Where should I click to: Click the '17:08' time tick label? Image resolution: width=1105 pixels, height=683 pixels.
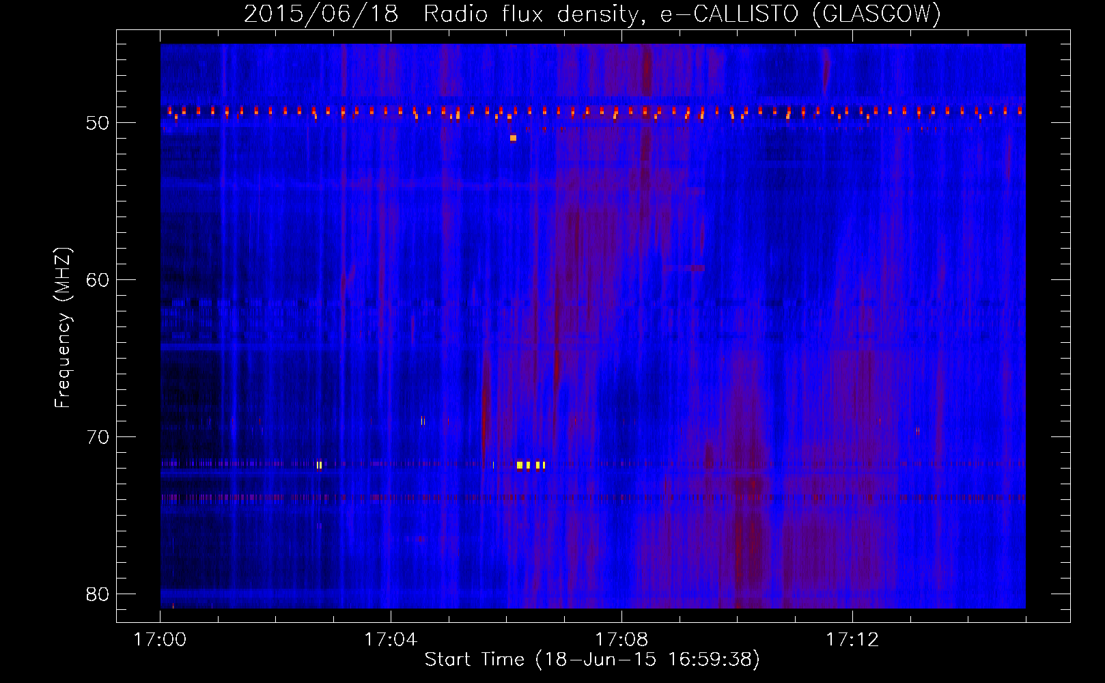(621, 639)
